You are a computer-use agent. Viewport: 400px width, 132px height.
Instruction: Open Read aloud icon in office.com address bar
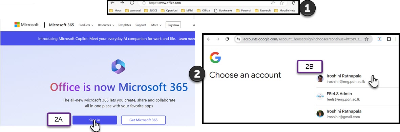click(273, 3)
